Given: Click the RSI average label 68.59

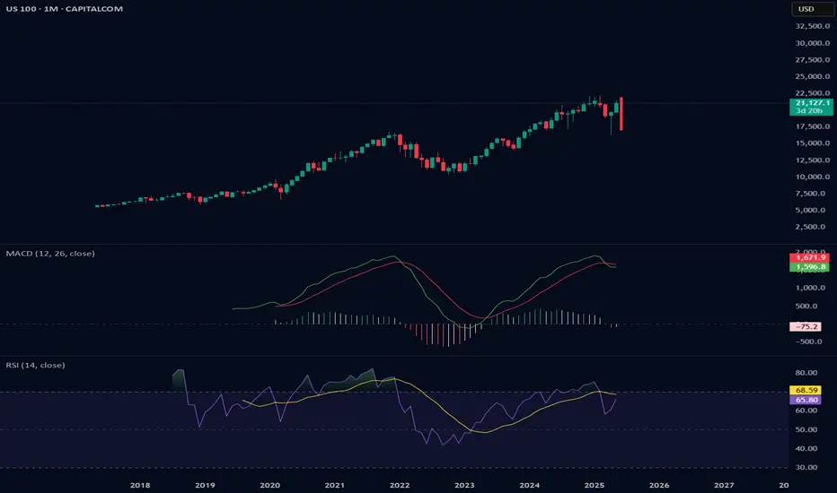Looking at the screenshot, I should (806, 390).
